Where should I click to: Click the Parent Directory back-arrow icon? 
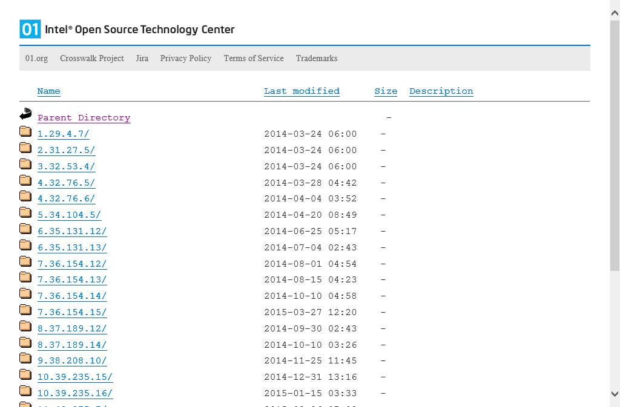[x=25, y=114]
